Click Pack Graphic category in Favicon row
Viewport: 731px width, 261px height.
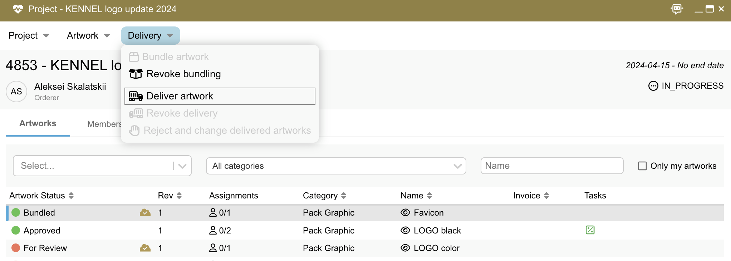[329, 213]
